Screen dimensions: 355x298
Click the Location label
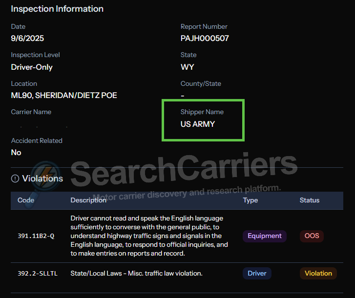[x=24, y=84]
